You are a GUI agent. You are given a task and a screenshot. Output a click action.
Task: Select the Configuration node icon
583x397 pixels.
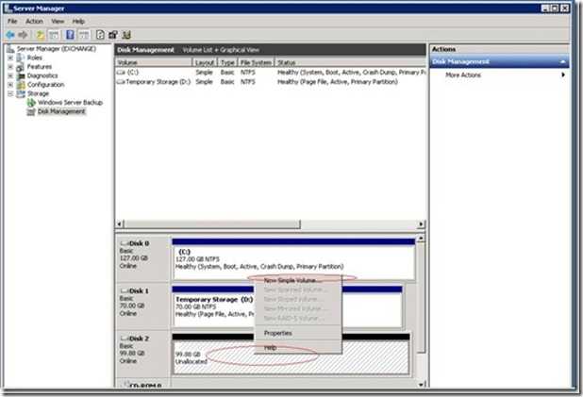(21, 85)
